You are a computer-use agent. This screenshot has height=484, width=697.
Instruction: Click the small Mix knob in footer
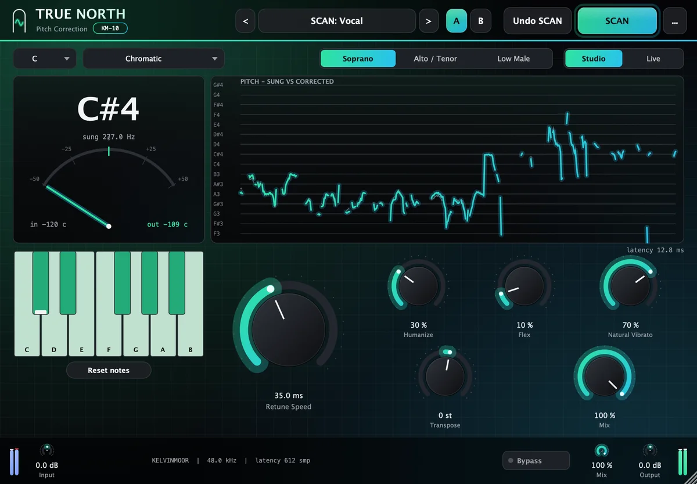coord(602,450)
